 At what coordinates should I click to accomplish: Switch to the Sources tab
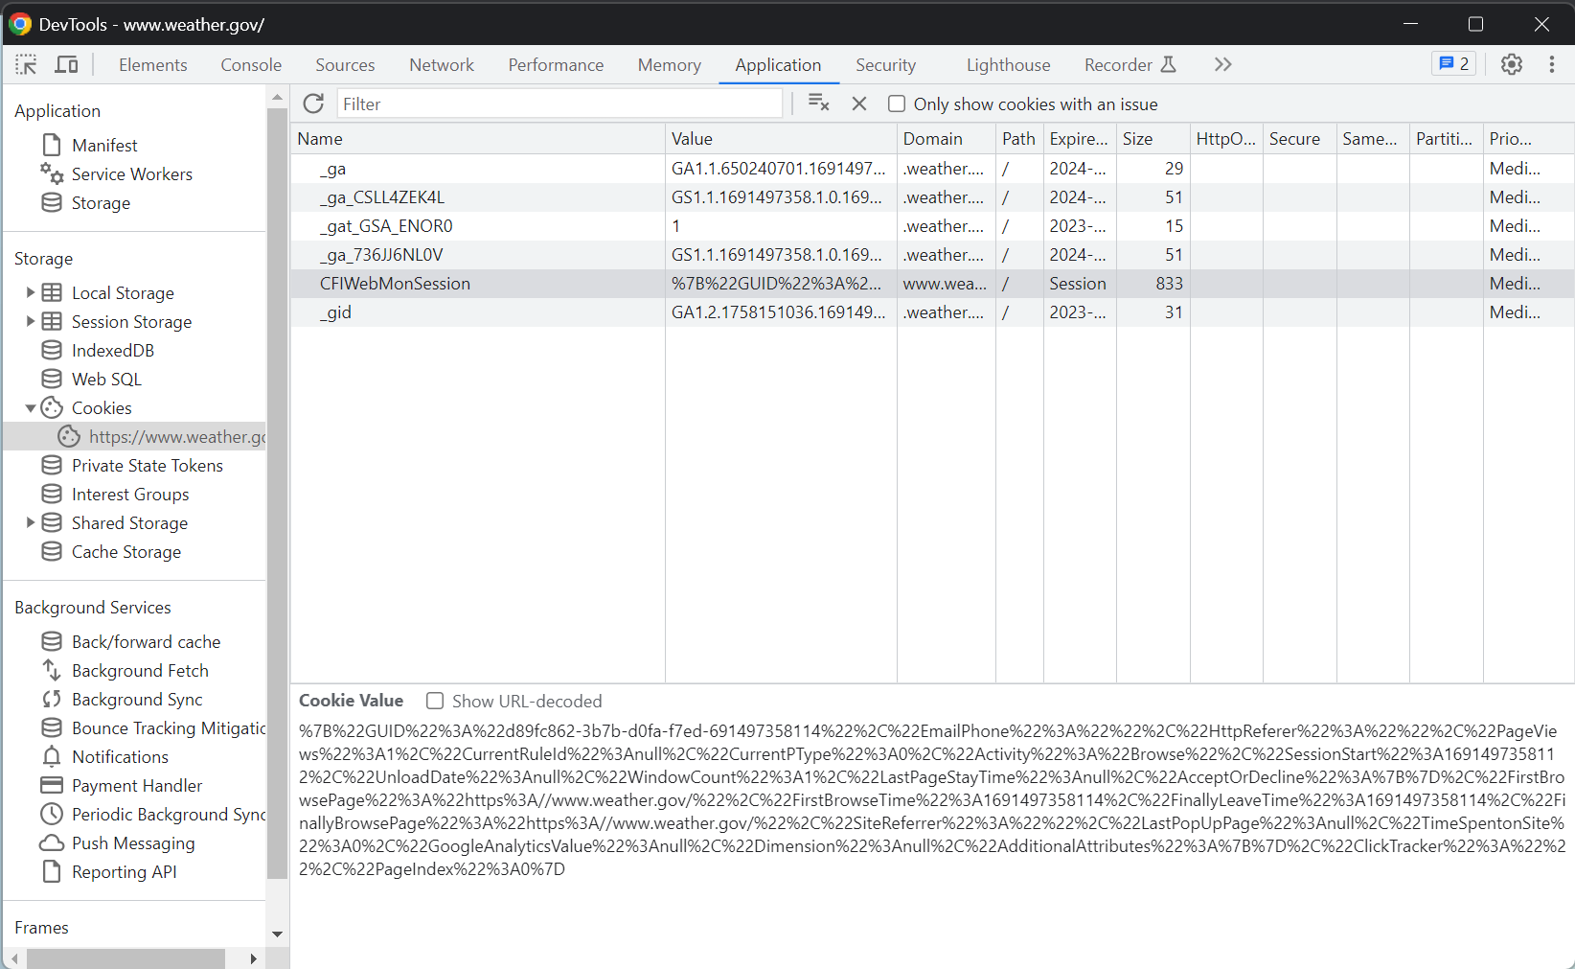(345, 64)
